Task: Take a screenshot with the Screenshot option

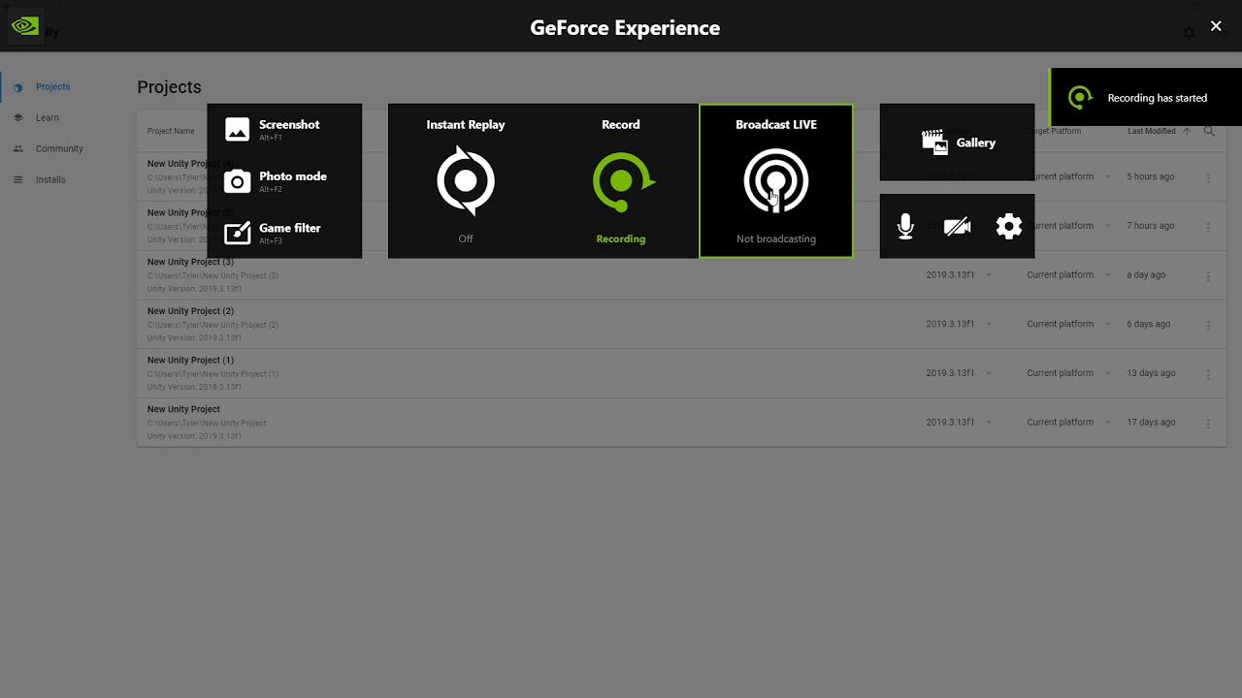Action: point(284,129)
